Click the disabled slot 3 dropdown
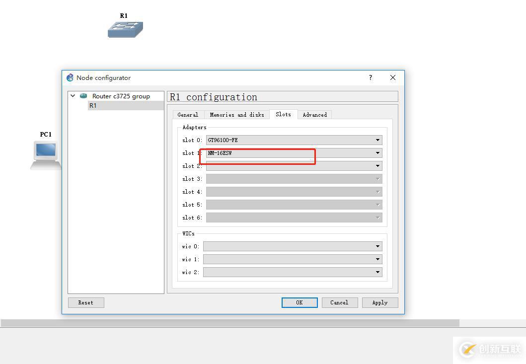526x364 pixels. pos(294,179)
